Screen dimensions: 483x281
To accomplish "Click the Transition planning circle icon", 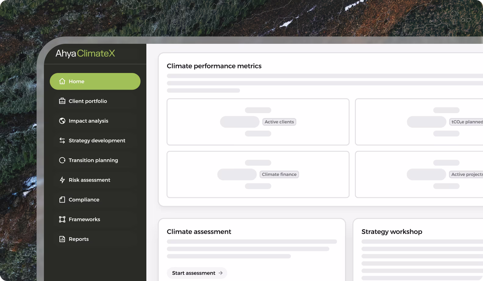I will (x=62, y=160).
